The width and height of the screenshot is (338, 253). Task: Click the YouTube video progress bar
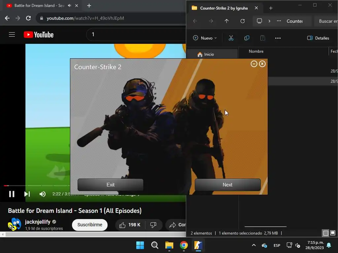(37, 185)
